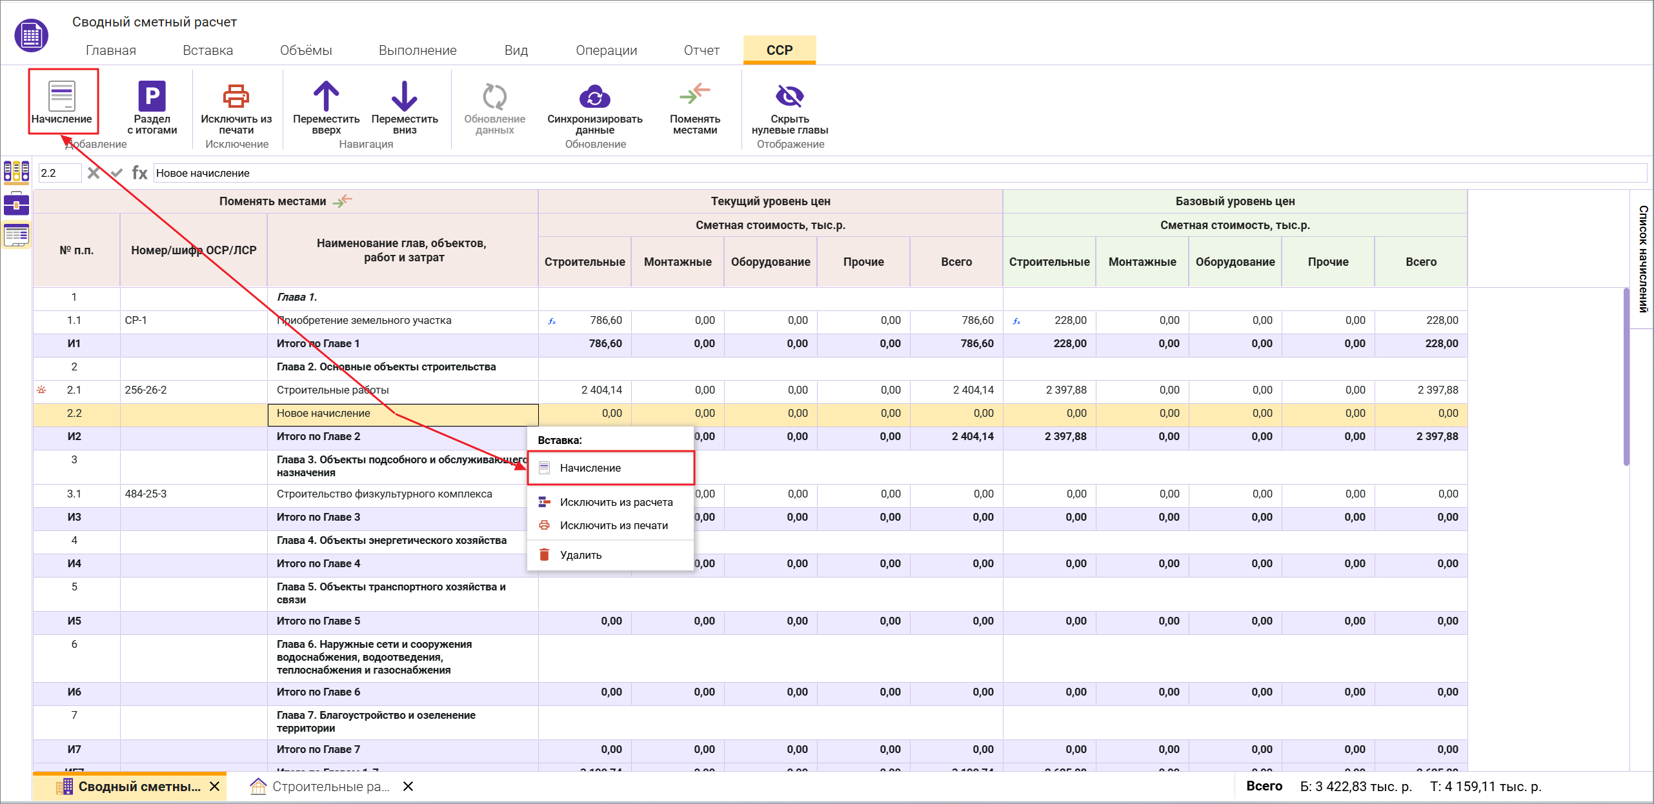The image size is (1654, 804).
Task: Add a Раздел с итогами section
Action: pos(152,97)
